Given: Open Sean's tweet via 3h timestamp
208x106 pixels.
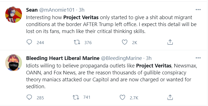Looking at the screenshot, I should [82, 10].
